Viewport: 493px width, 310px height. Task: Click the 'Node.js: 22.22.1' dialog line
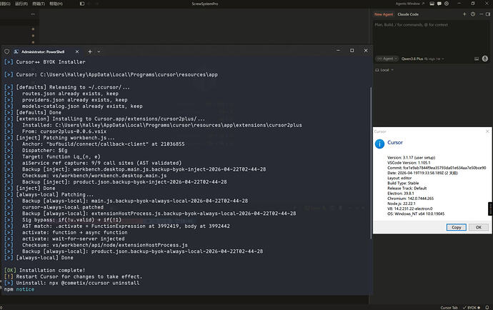point(402,204)
